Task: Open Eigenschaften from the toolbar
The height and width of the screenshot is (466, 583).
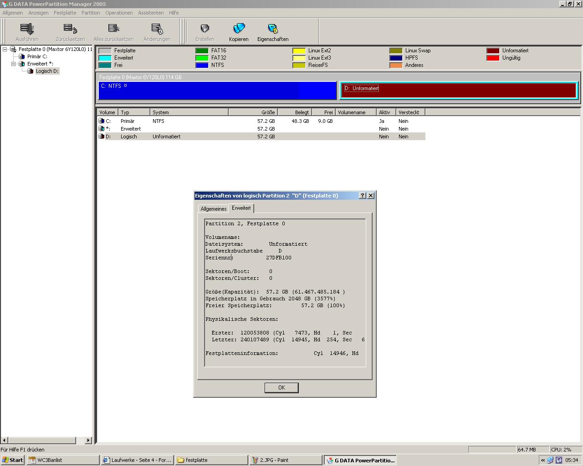Action: [x=273, y=32]
